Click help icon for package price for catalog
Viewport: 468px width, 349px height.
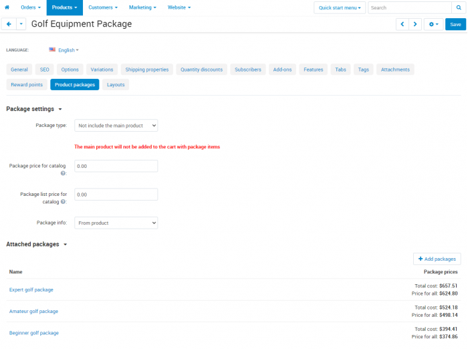click(63, 173)
